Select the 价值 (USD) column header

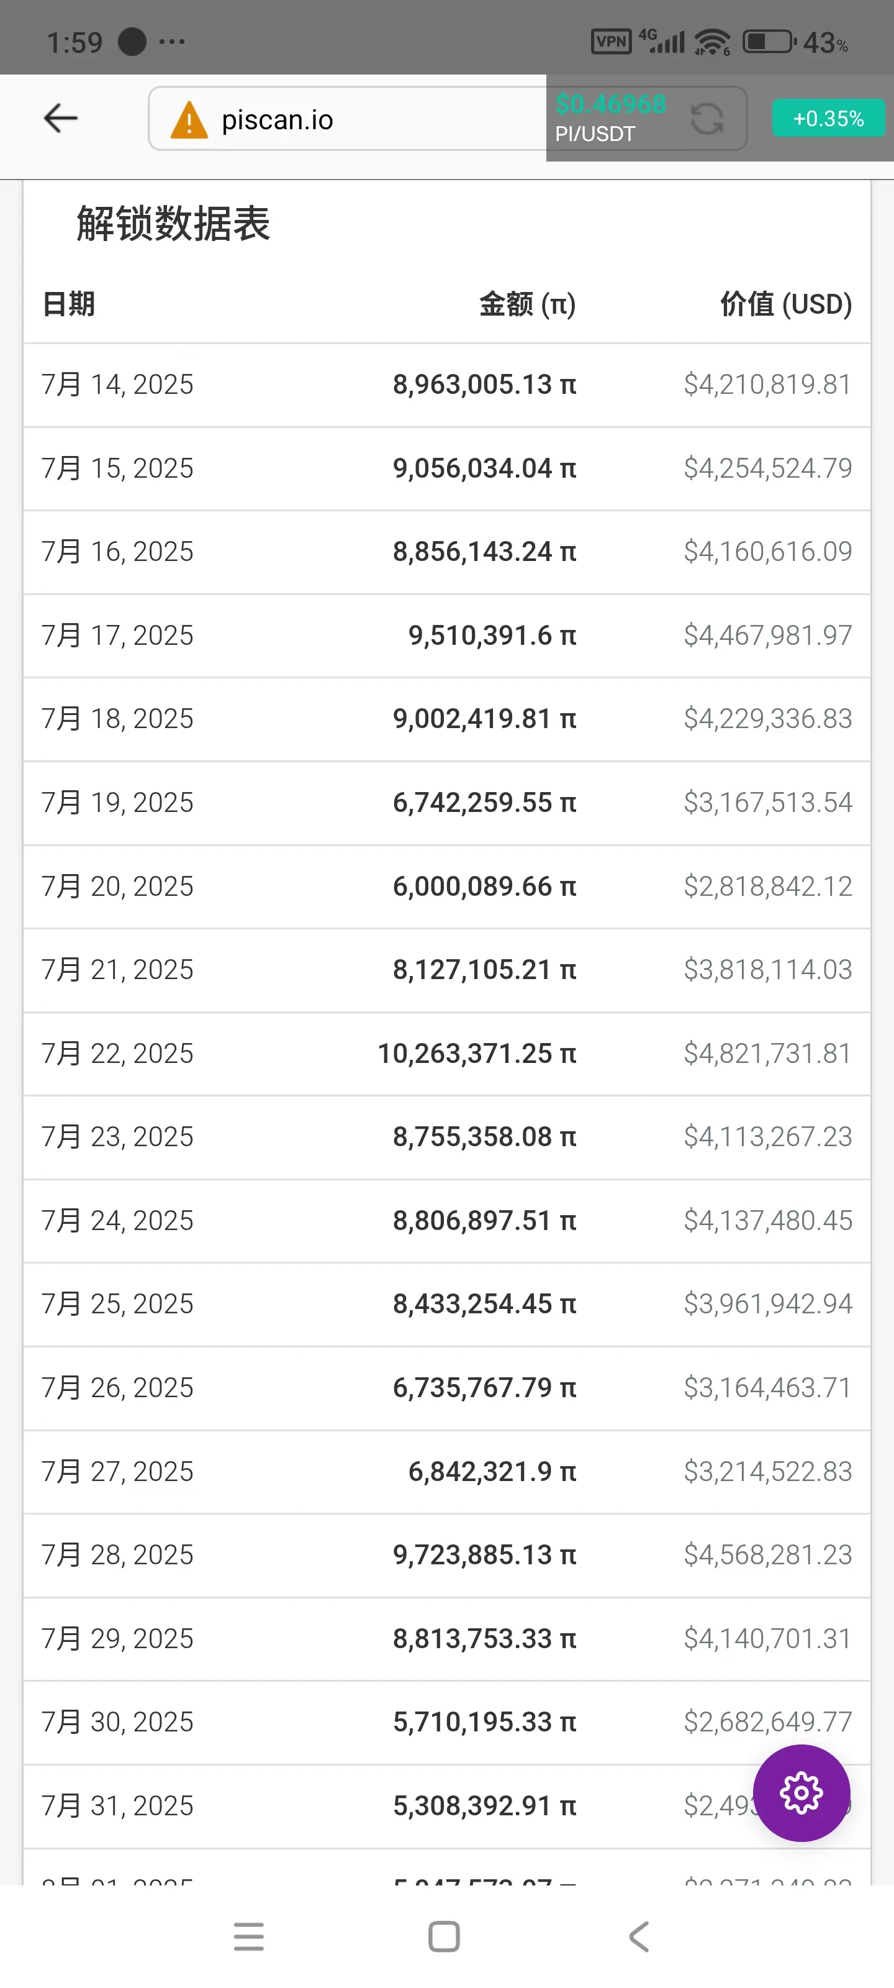coord(786,304)
